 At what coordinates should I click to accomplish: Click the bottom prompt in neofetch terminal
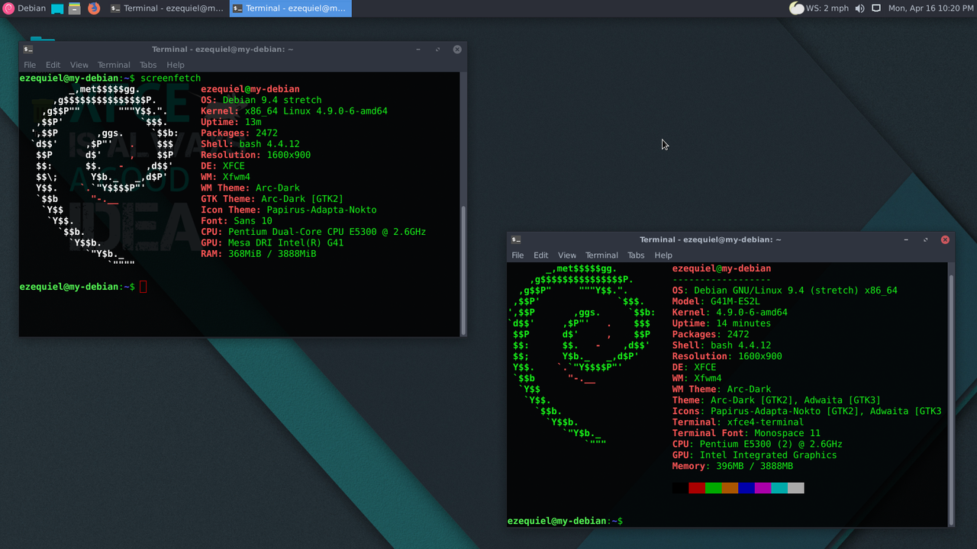(x=565, y=521)
